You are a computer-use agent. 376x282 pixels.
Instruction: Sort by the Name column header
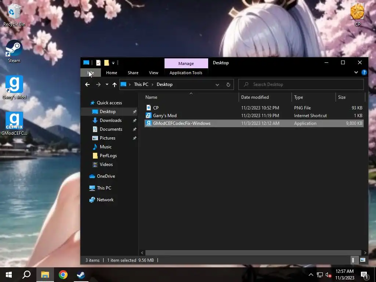pyautogui.click(x=191, y=97)
